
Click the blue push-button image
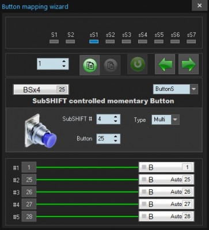[40, 131]
